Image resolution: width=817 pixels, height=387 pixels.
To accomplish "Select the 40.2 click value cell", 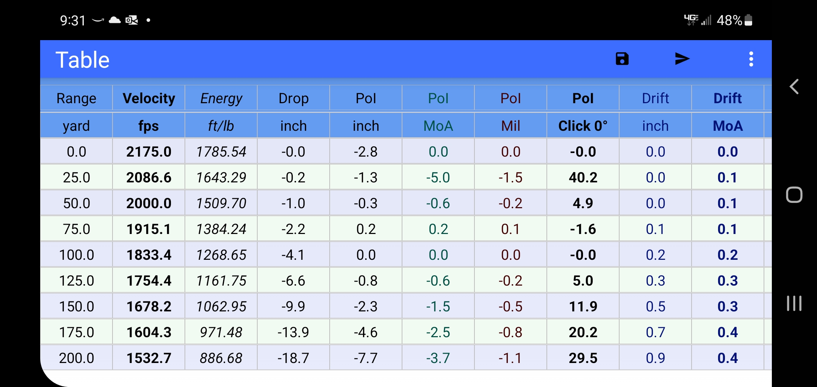I will (x=583, y=177).
